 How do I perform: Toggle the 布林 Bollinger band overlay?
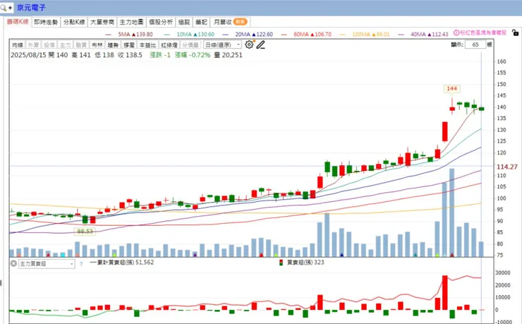point(97,44)
